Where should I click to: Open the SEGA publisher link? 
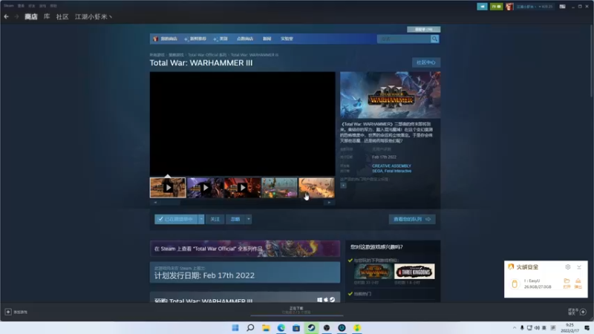pos(377,171)
